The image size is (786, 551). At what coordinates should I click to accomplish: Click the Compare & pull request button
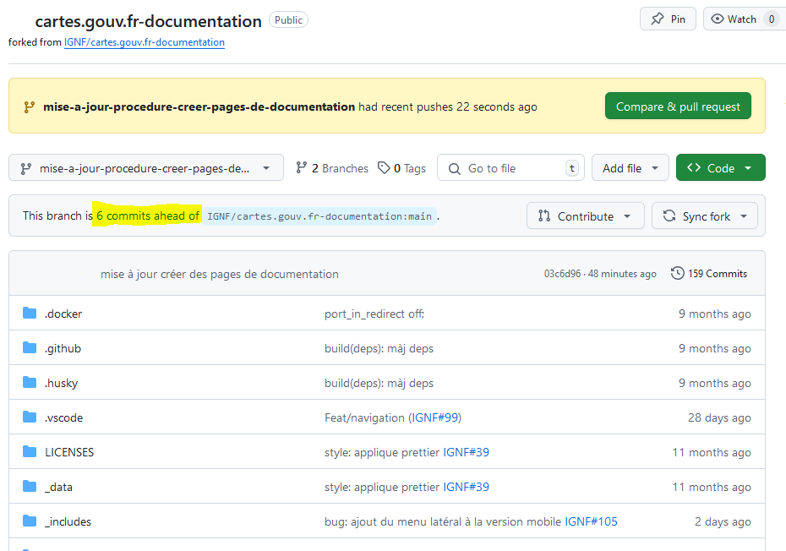677,106
